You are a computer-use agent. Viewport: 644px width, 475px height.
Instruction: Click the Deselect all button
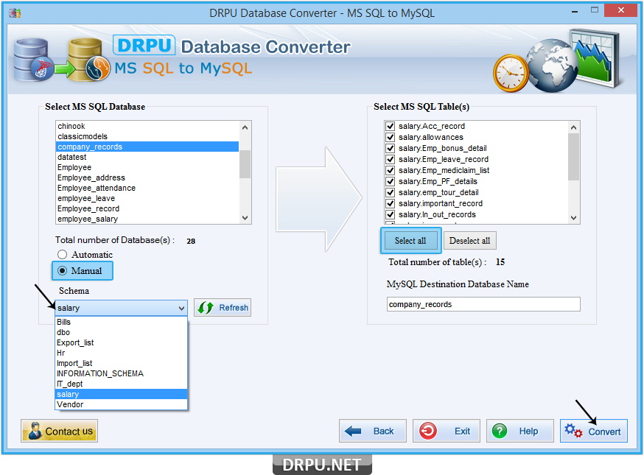coord(470,241)
